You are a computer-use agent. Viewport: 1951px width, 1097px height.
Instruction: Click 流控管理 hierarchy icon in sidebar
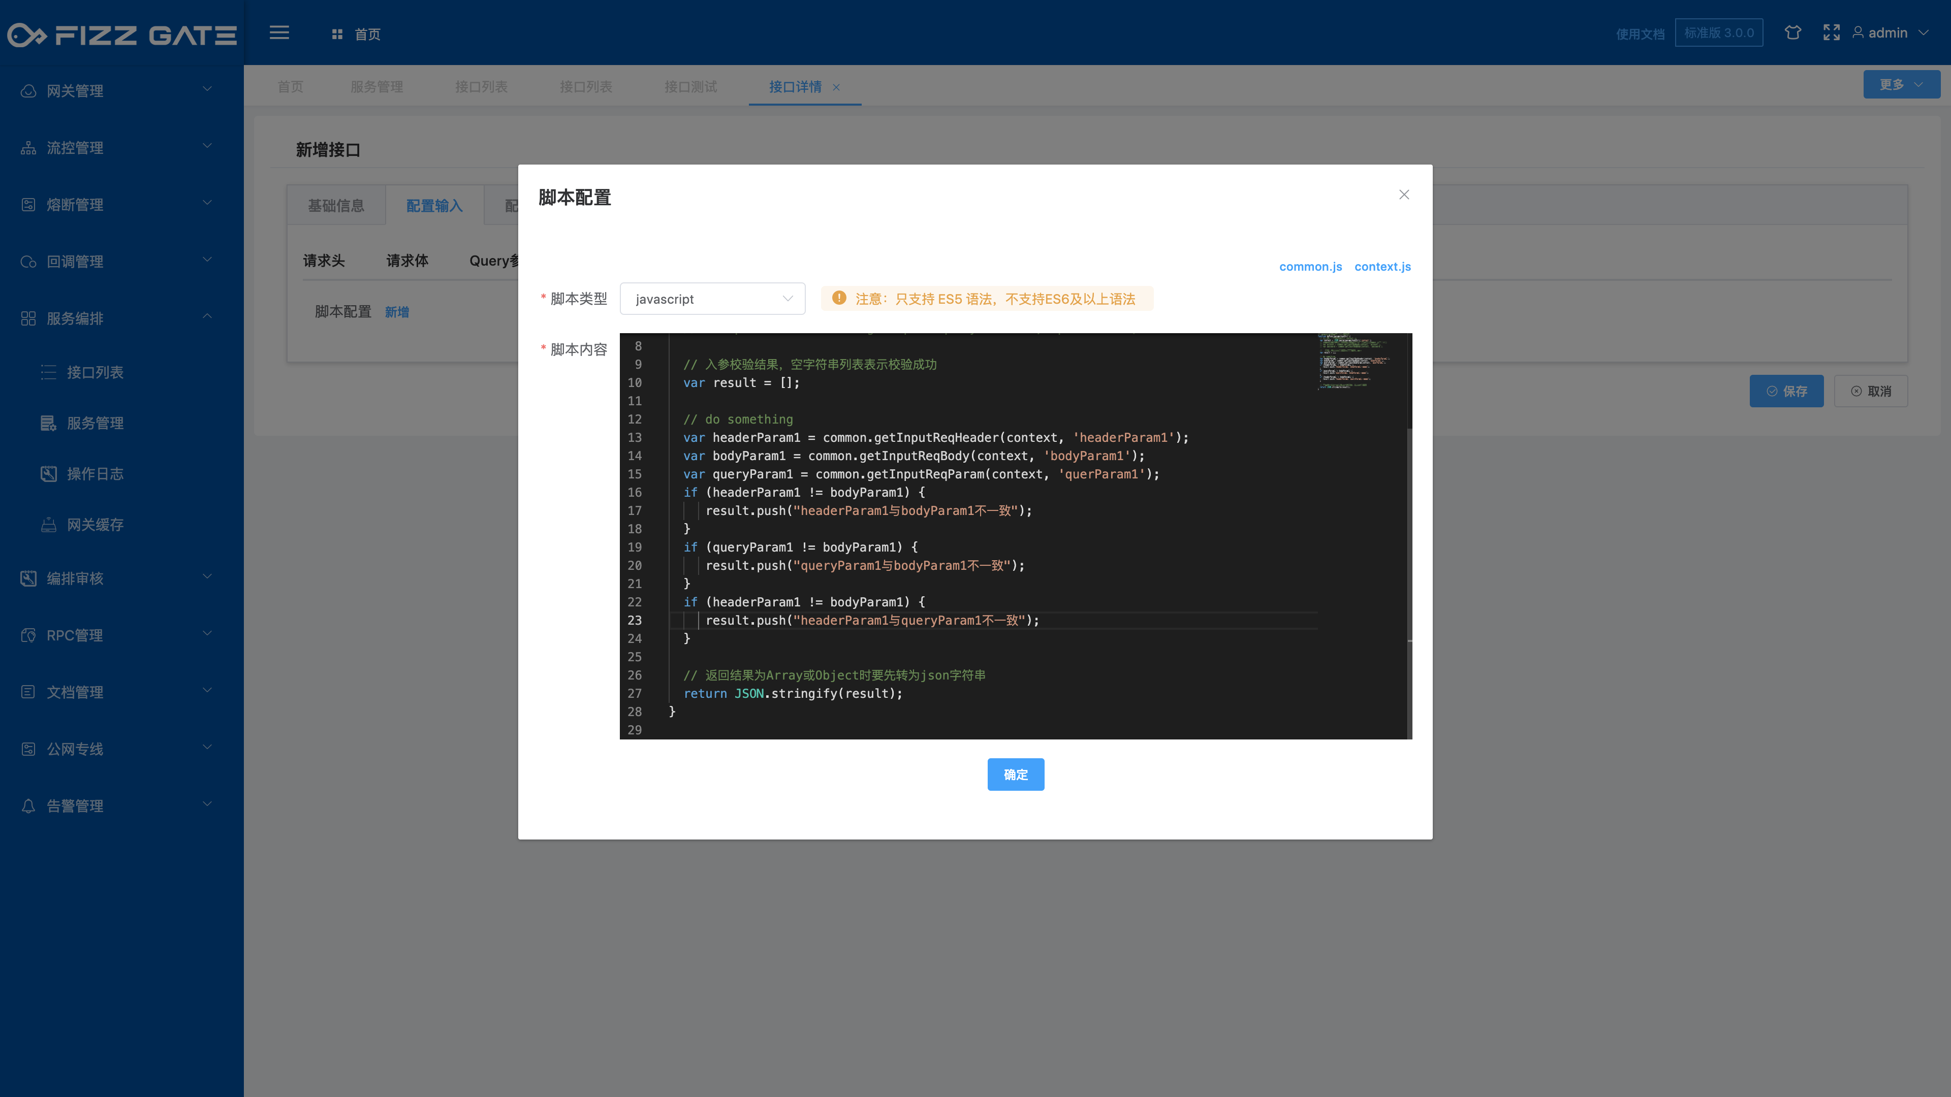(x=28, y=148)
